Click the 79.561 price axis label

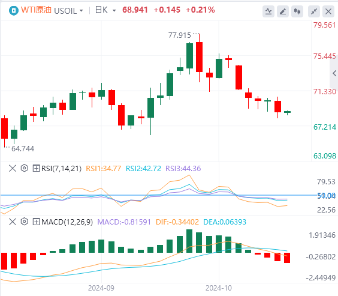click(x=324, y=25)
